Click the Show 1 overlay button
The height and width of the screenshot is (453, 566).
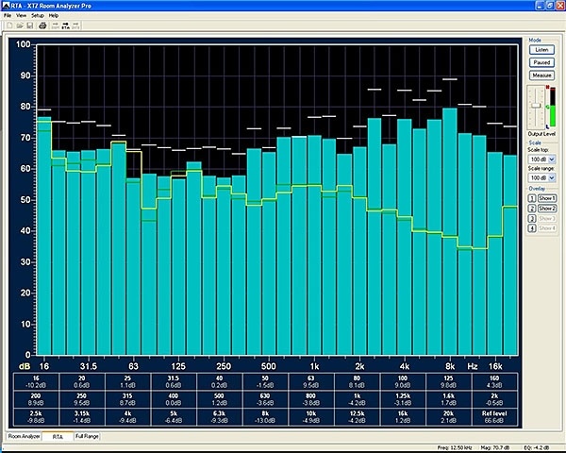coord(547,198)
